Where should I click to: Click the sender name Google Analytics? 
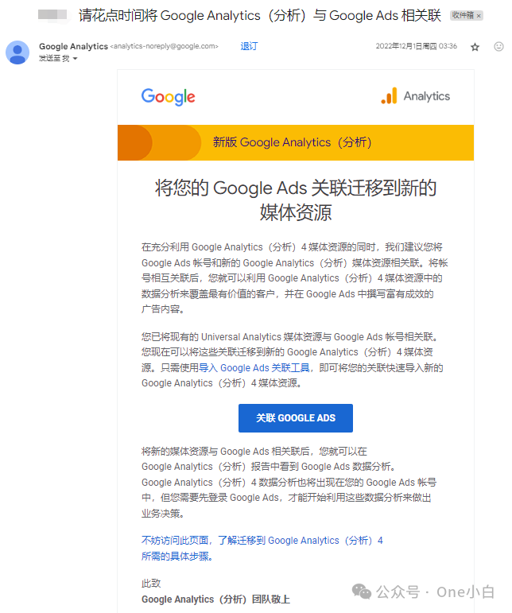73,46
